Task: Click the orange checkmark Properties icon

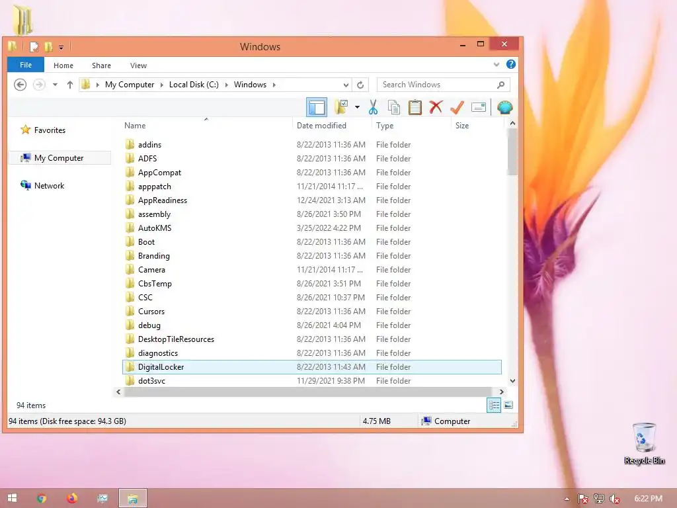Action: point(457,107)
